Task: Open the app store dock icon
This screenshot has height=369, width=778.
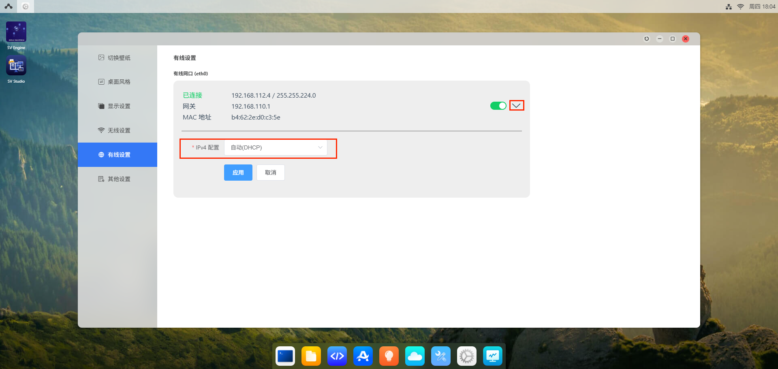Action: coord(363,356)
